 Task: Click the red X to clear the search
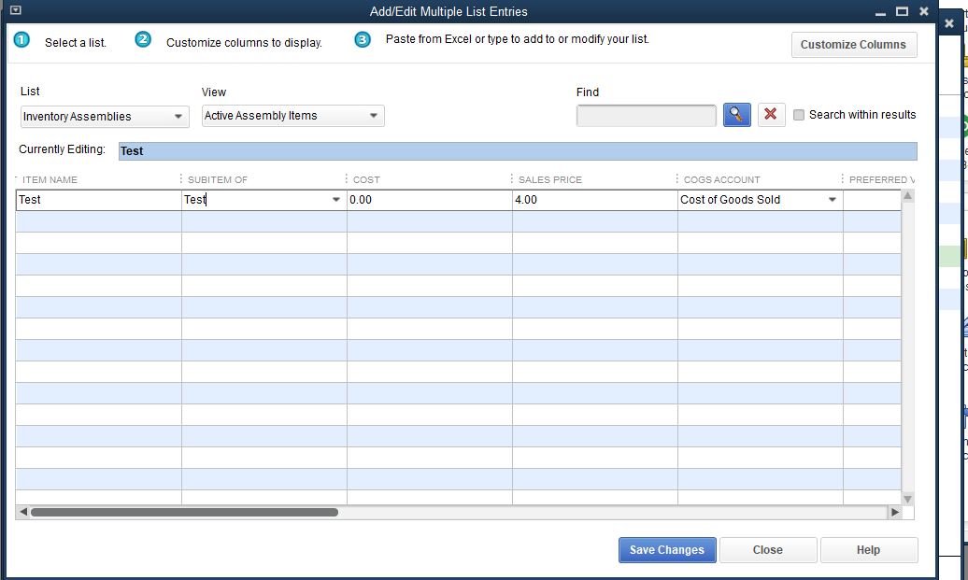tap(770, 115)
